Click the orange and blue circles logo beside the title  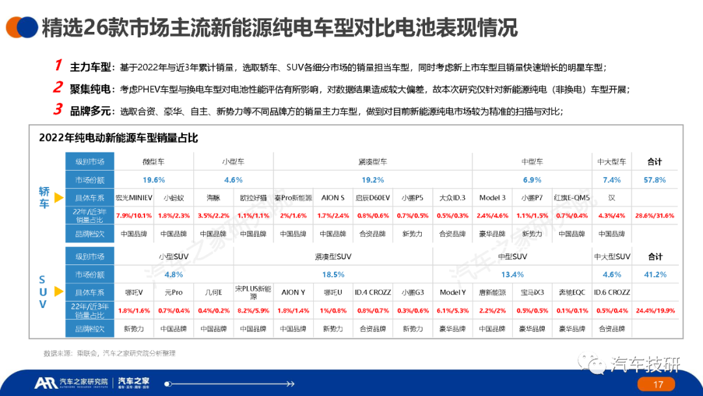(21, 27)
